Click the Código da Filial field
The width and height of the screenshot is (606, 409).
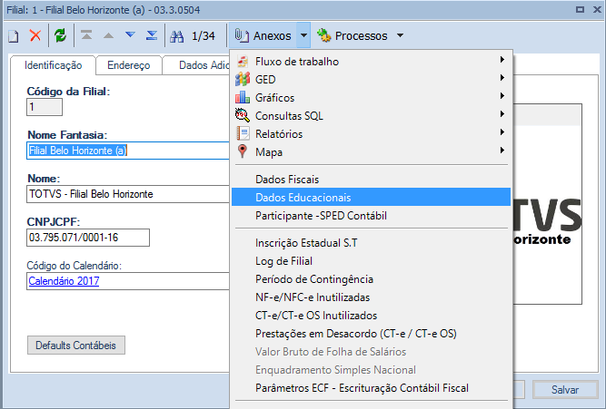pos(45,107)
